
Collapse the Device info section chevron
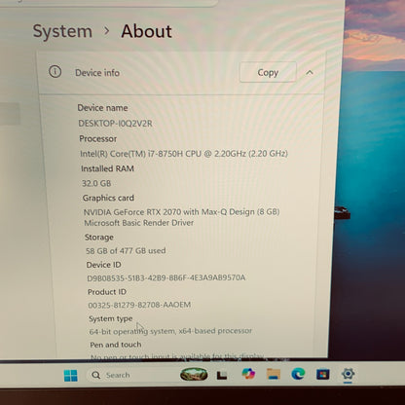(310, 73)
